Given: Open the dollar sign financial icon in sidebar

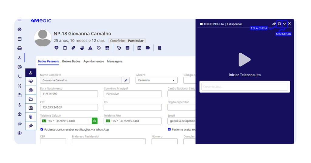Looking at the screenshot, I should 20,105.
